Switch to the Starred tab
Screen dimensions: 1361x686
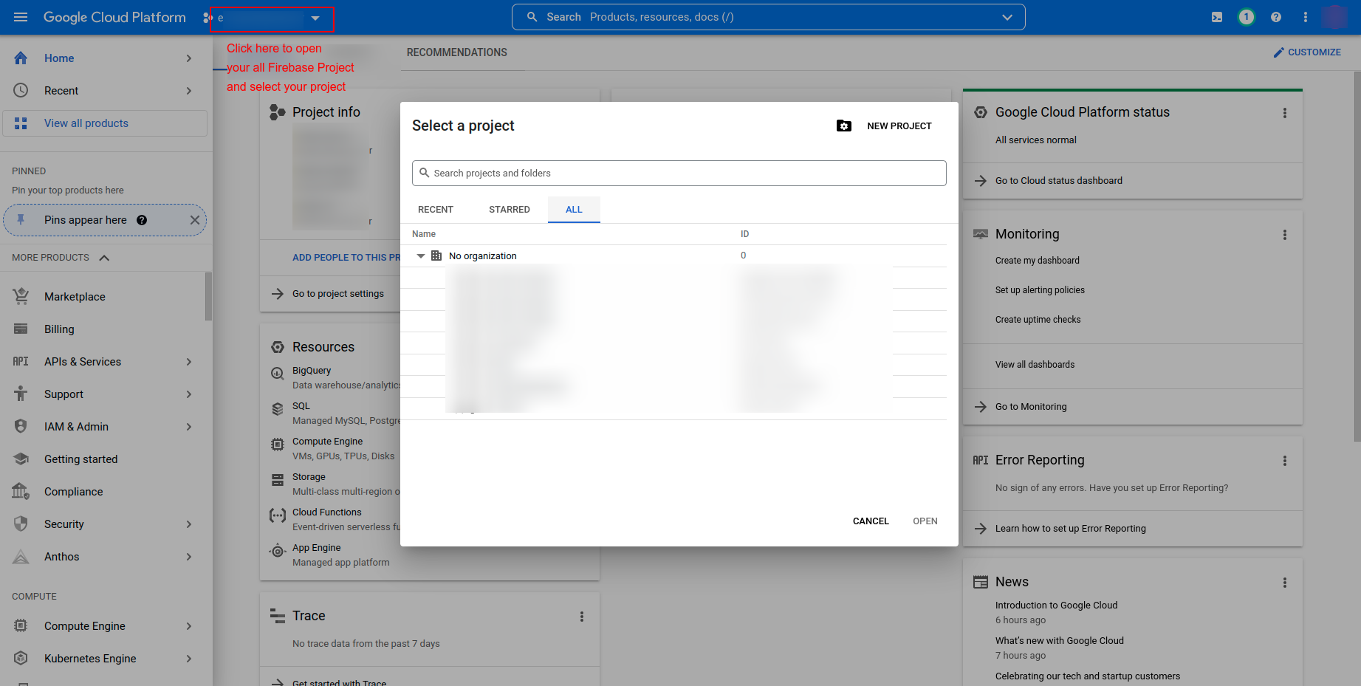click(509, 210)
